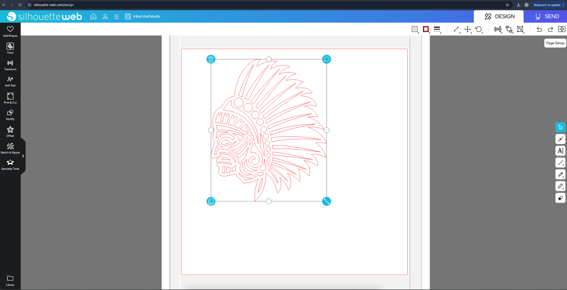This screenshot has height=290, width=567.
Task: Open the group options
Action: 520,29
